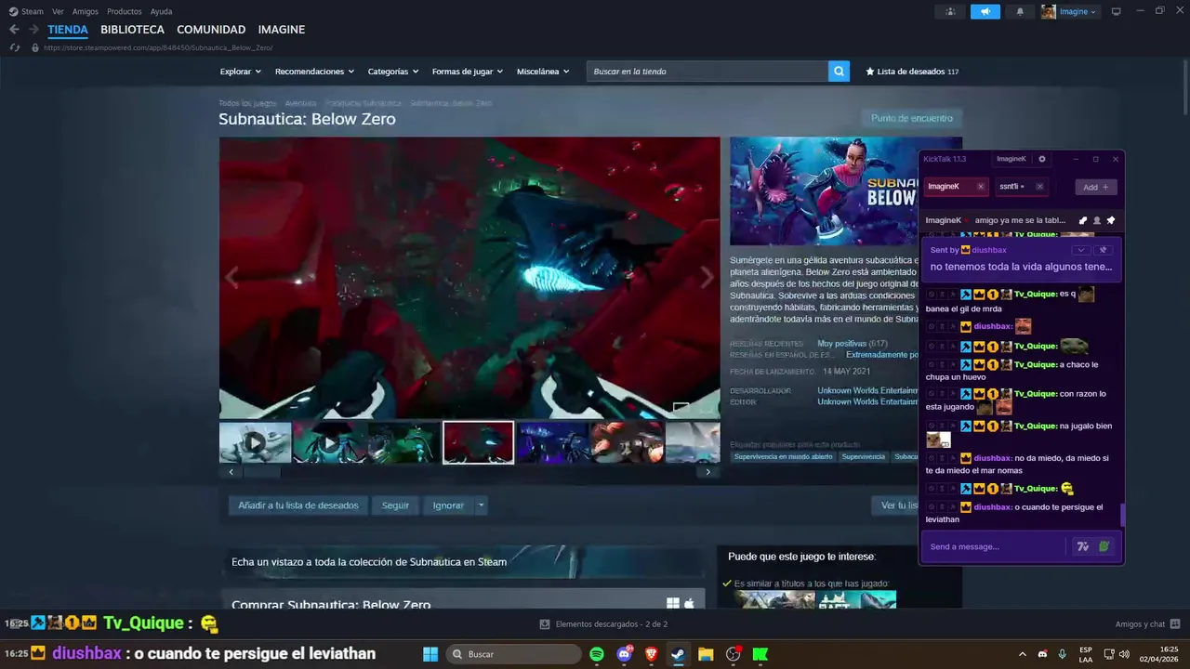Switch Steam to Big Picture mode icon
The image size is (1190, 669).
(x=1117, y=11)
